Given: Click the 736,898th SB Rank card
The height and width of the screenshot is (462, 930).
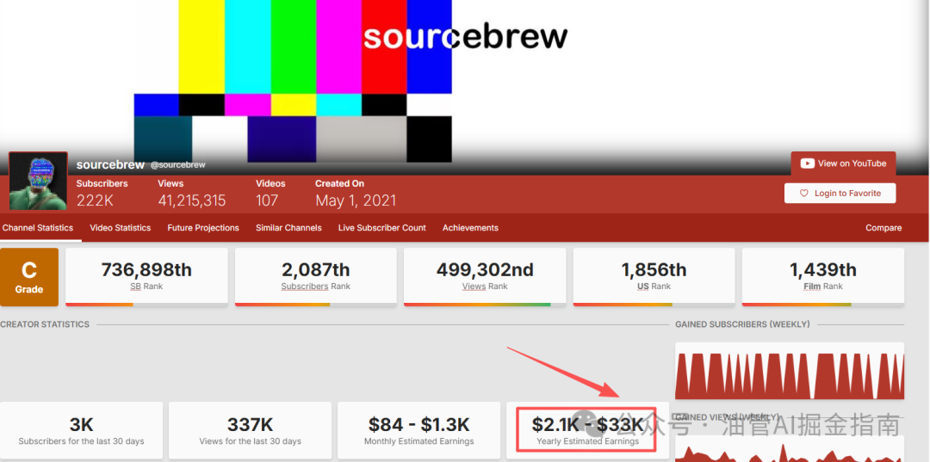Looking at the screenshot, I should [x=146, y=277].
